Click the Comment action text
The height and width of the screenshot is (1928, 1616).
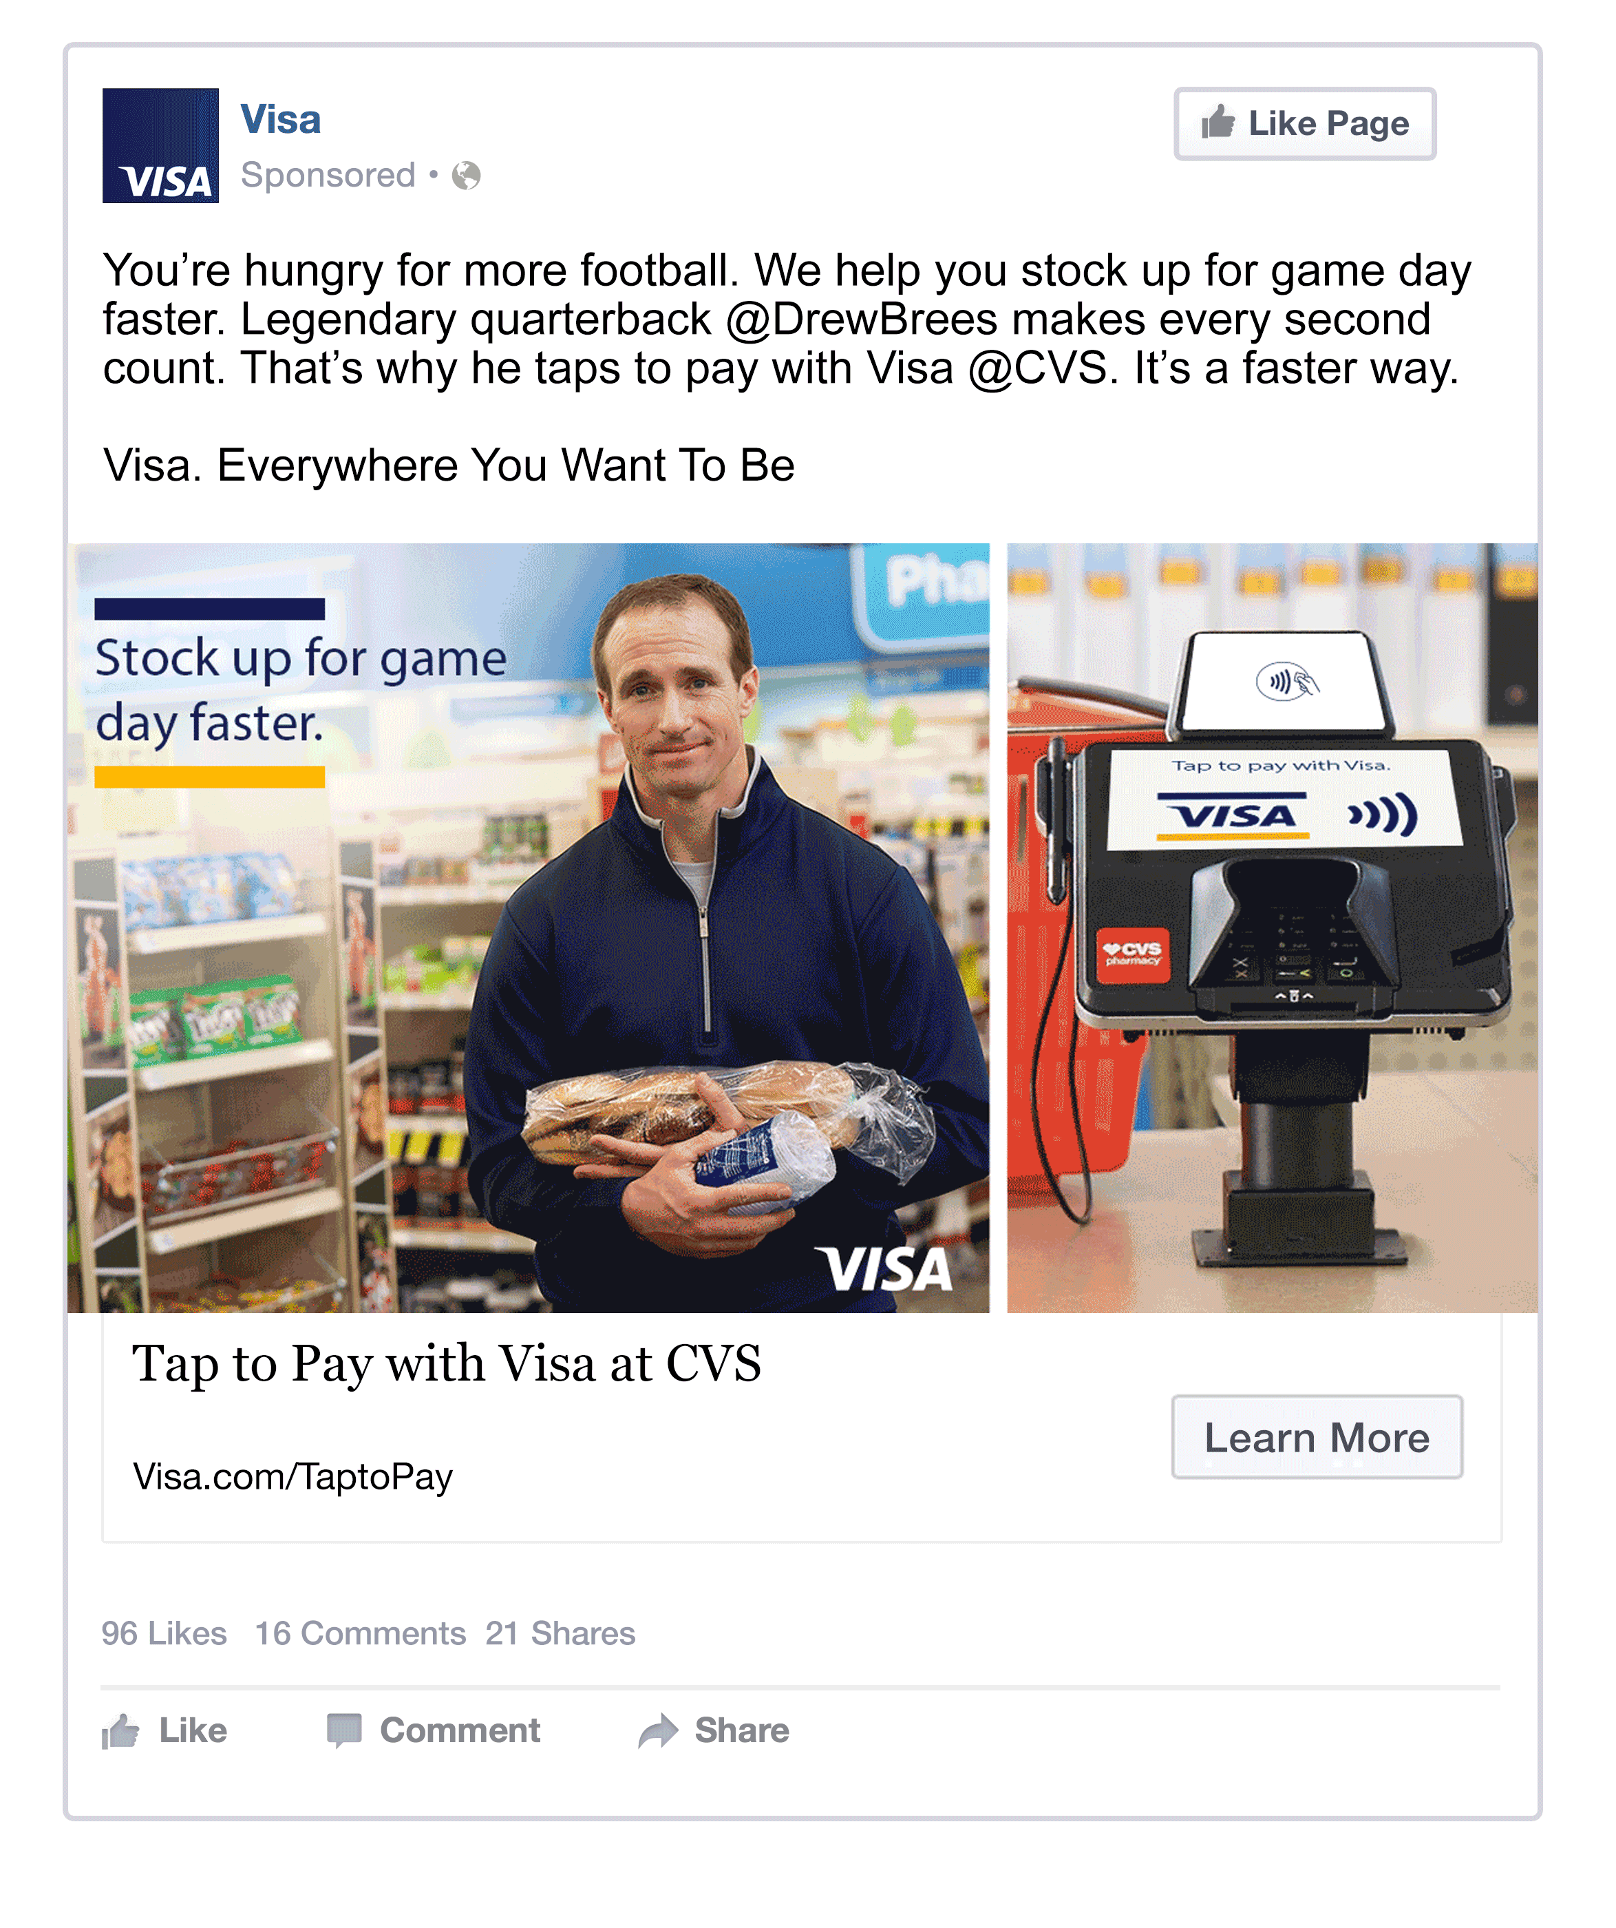pos(460,1730)
